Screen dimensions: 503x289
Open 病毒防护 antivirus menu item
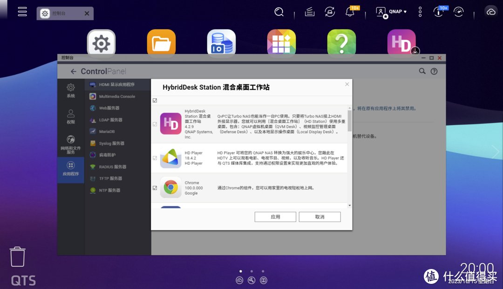pos(117,155)
